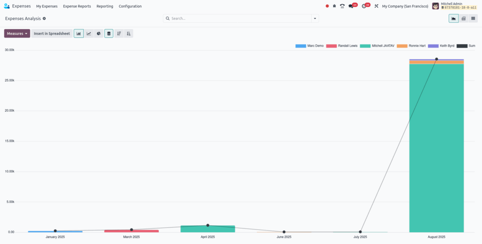
Task: Hide the Sum line in legend
Action: coord(466,46)
